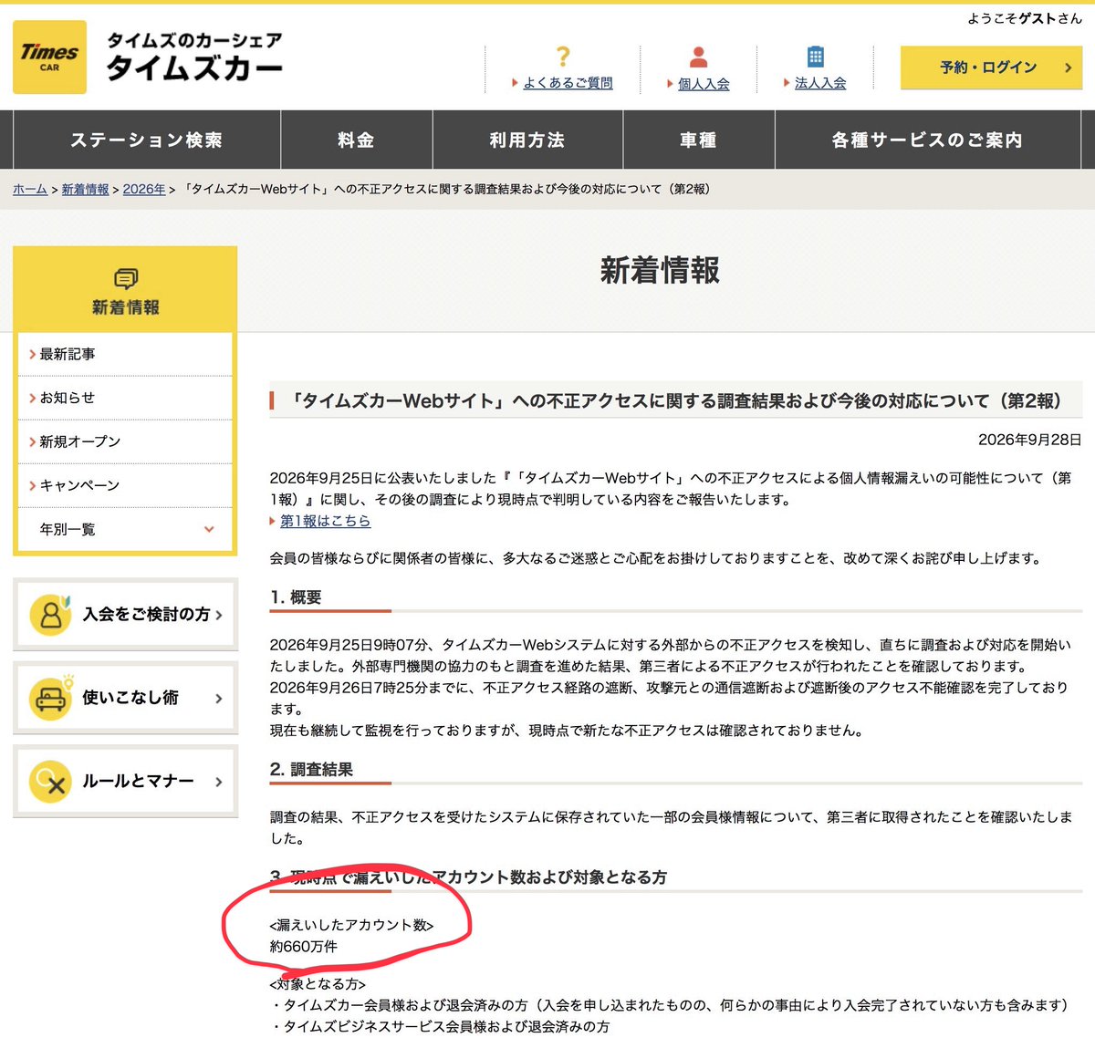Click the Times CAR logo
This screenshot has height=1048, width=1095.
point(49,57)
